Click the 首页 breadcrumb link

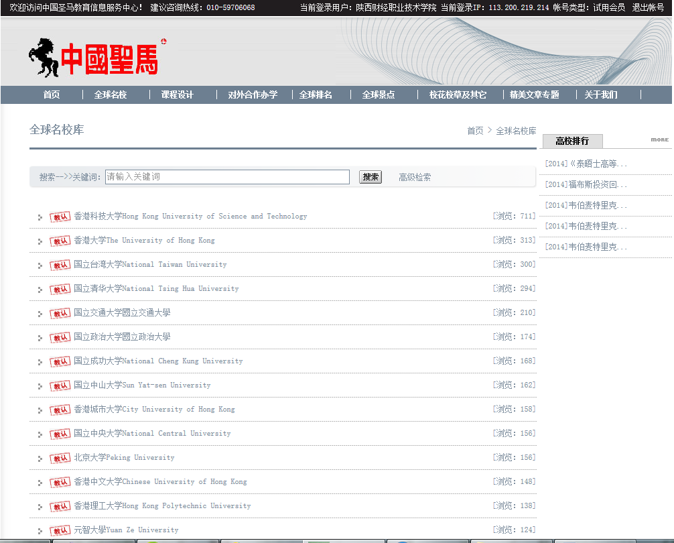click(475, 131)
